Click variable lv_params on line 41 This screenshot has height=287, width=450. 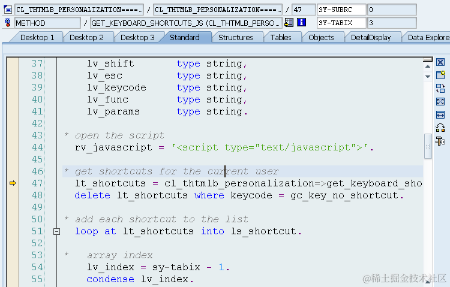pyautogui.click(x=113, y=111)
